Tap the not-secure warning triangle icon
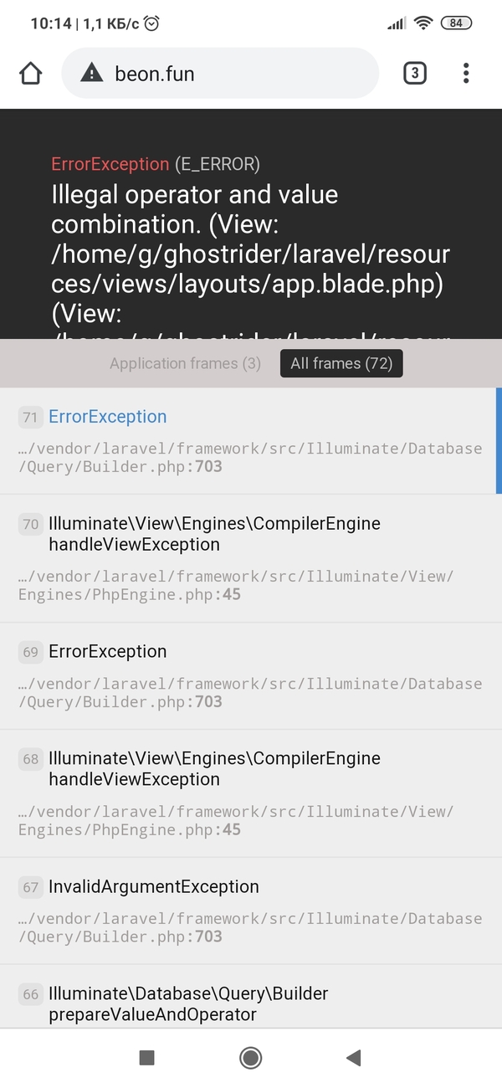 click(91, 74)
